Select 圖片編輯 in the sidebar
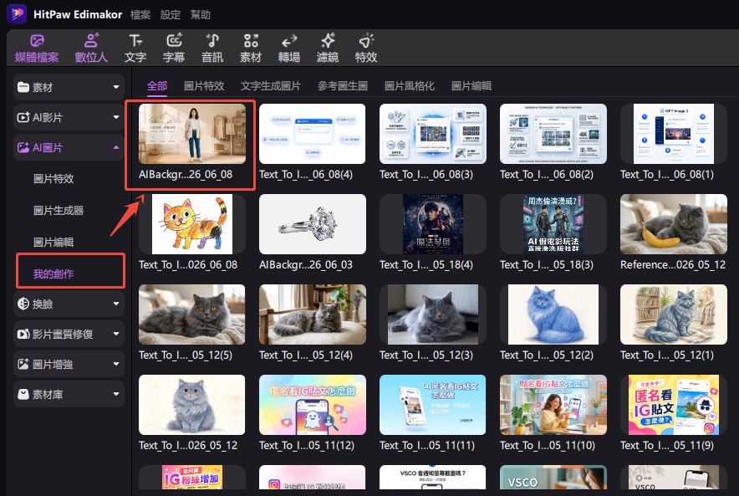This screenshot has width=739, height=496. (54, 243)
